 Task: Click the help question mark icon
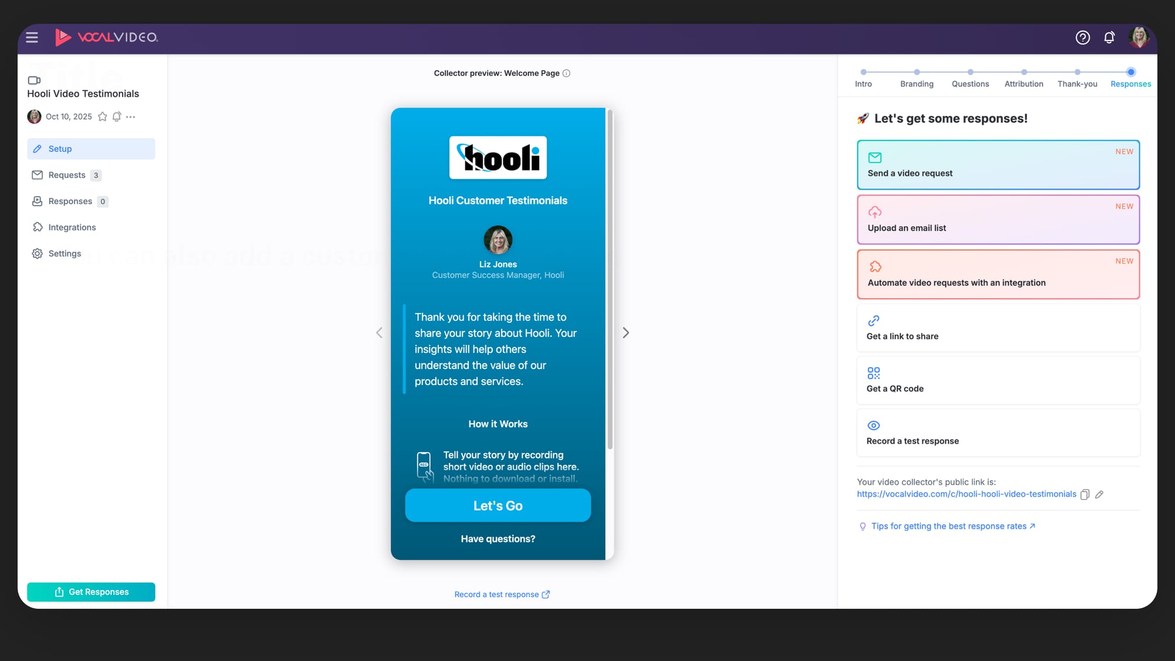click(x=1082, y=38)
